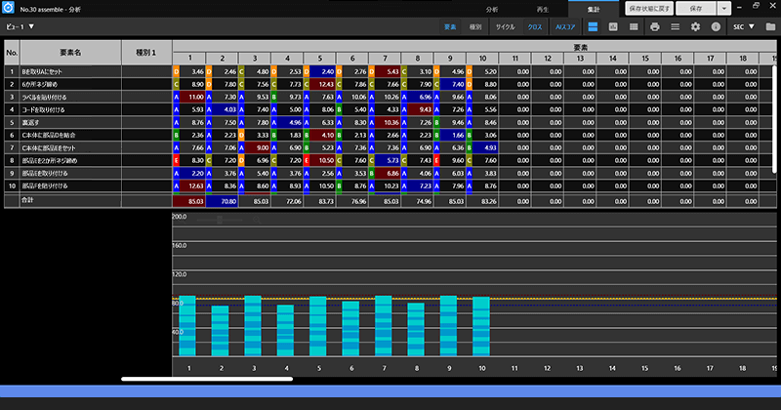Expand the SEC unit dropdown
781x410 pixels.
[745, 26]
